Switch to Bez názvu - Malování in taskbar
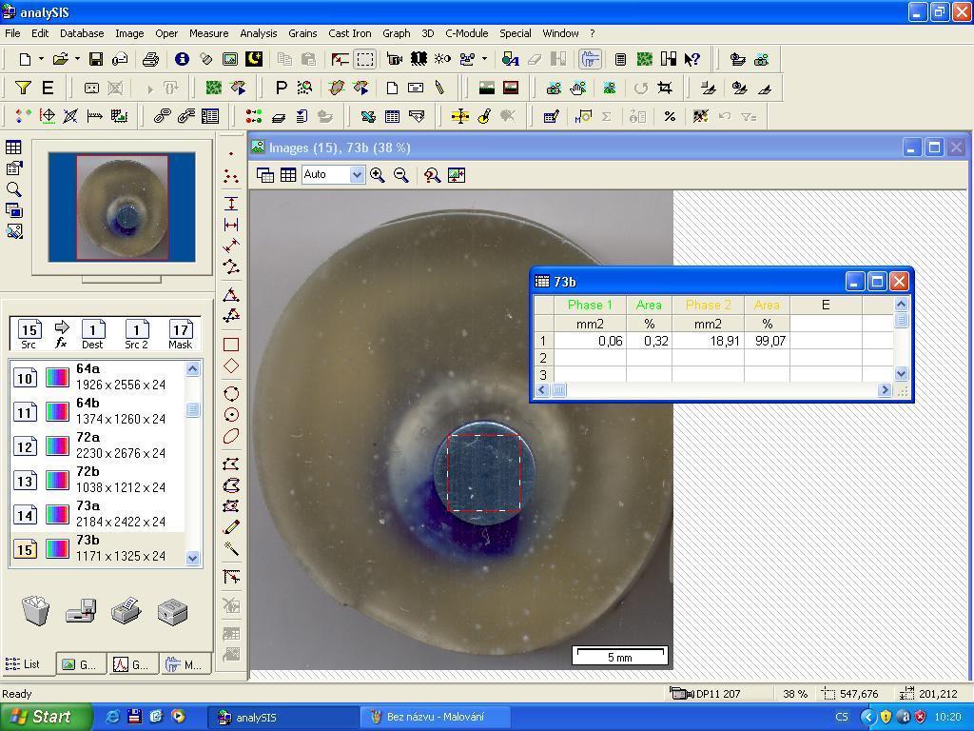 [x=435, y=717]
